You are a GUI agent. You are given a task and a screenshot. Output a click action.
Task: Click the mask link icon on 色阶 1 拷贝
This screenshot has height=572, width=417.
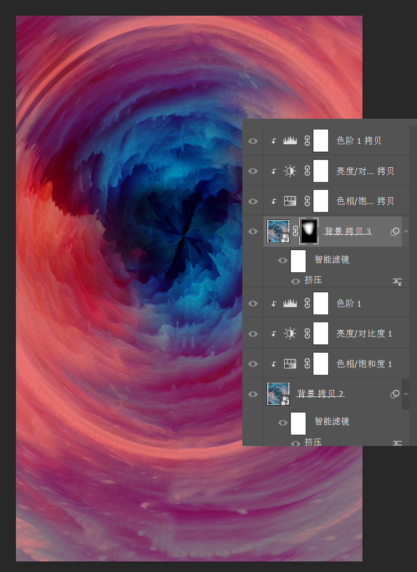point(307,141)
